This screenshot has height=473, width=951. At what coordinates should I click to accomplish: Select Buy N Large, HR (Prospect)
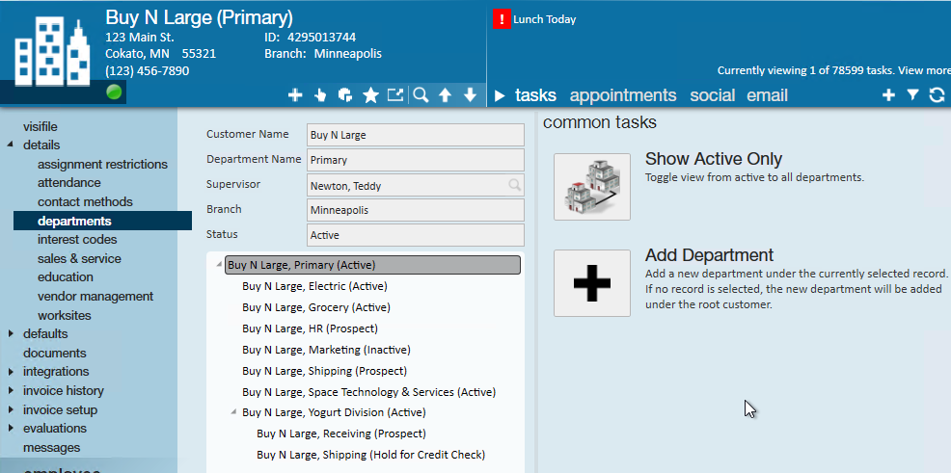(x=310, y=328)
